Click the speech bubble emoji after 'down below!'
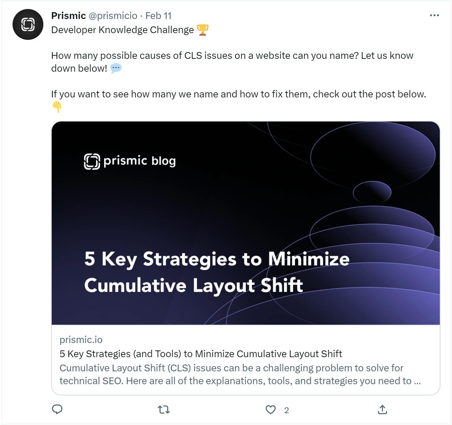This screenshot has height=425, width=452. 116,68
